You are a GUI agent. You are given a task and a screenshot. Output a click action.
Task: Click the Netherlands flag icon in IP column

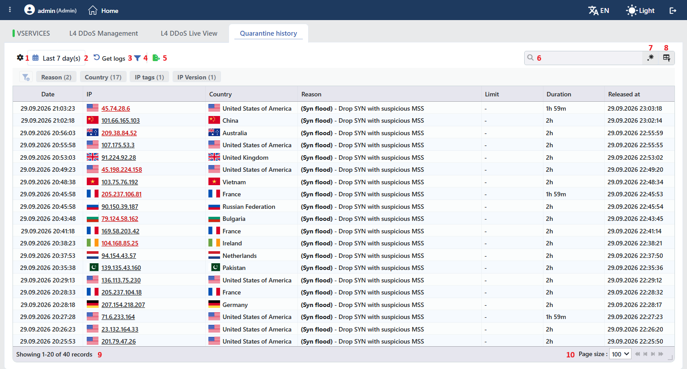click(x=93, y=256)
